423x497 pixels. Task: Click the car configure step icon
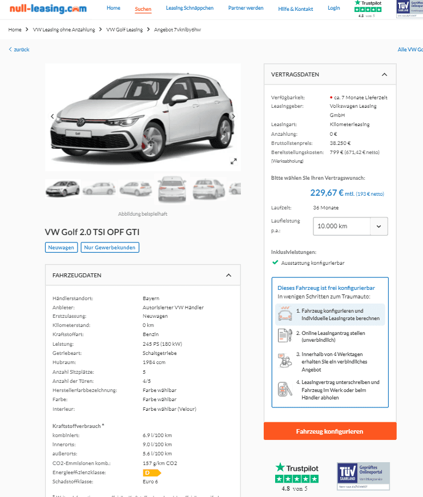[285, 314]
